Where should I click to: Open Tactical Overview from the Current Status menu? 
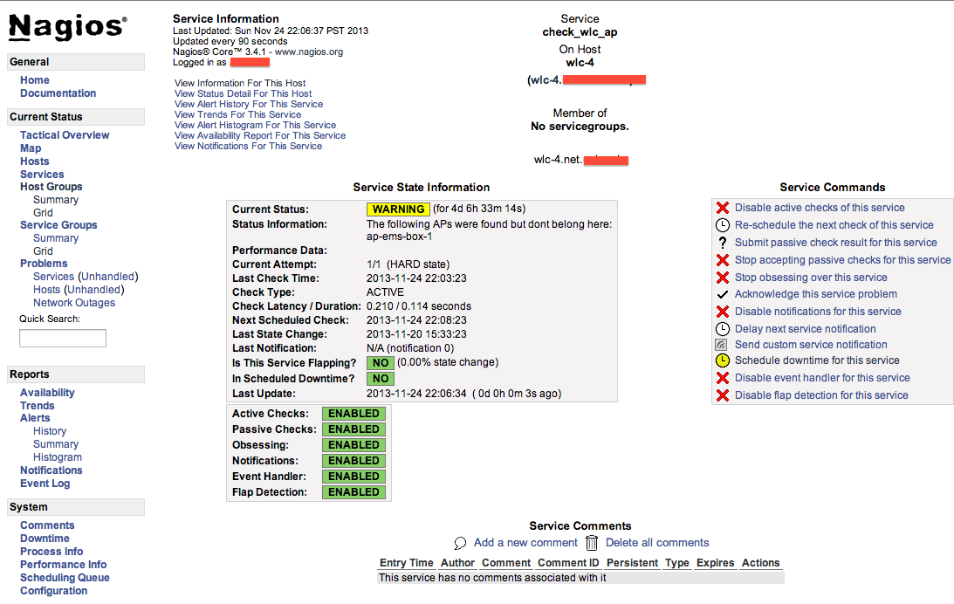[65, 135]
